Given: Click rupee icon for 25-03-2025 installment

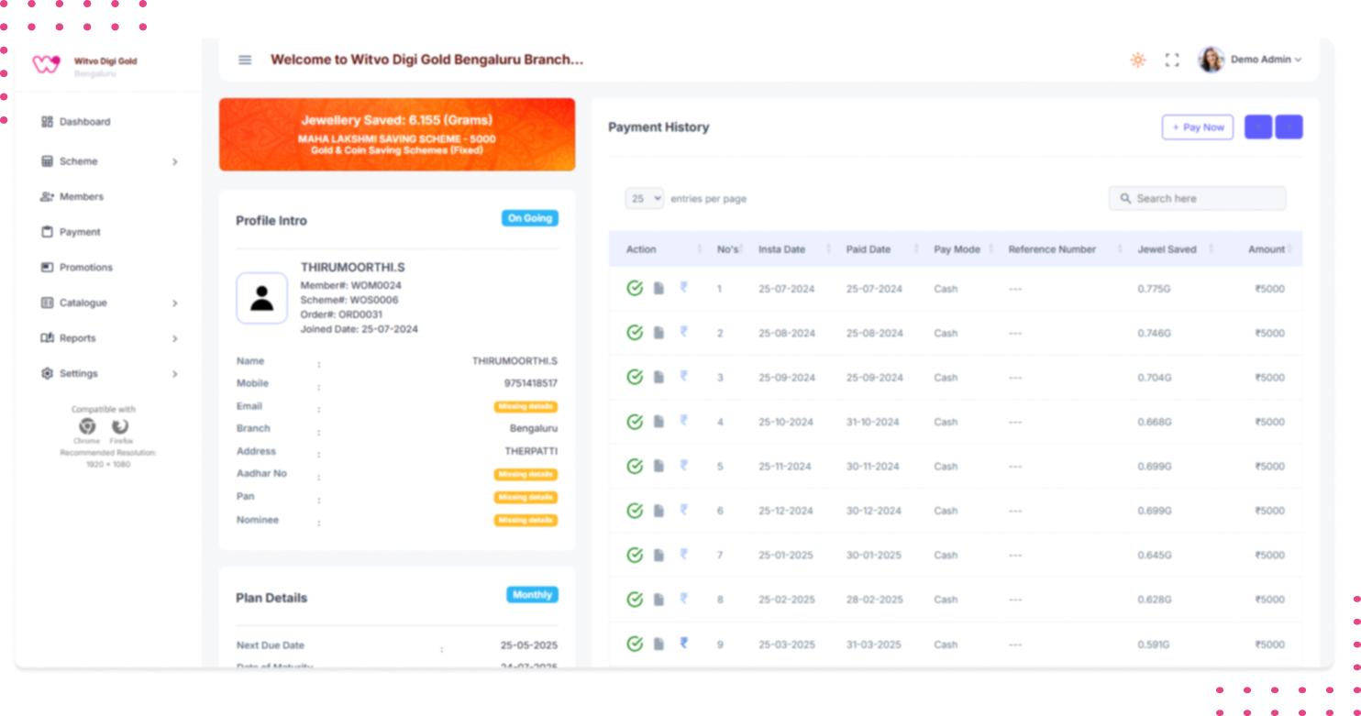Looking at the screenshot, I should [x=683, y=643].
